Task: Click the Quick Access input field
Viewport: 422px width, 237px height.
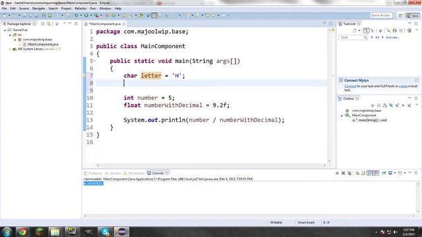Action: click(x=381, y=15)
